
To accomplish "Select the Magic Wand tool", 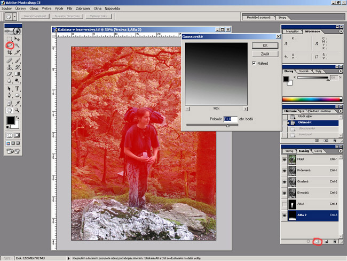I will [18, 46].
